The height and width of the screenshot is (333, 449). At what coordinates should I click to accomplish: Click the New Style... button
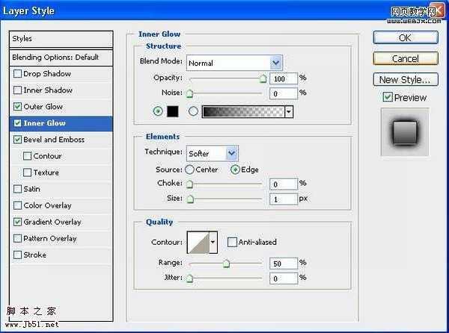405,79
